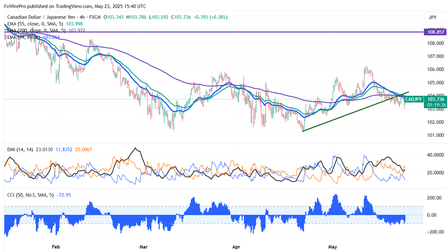Click the 20.0000 DMI axis label

435,173
